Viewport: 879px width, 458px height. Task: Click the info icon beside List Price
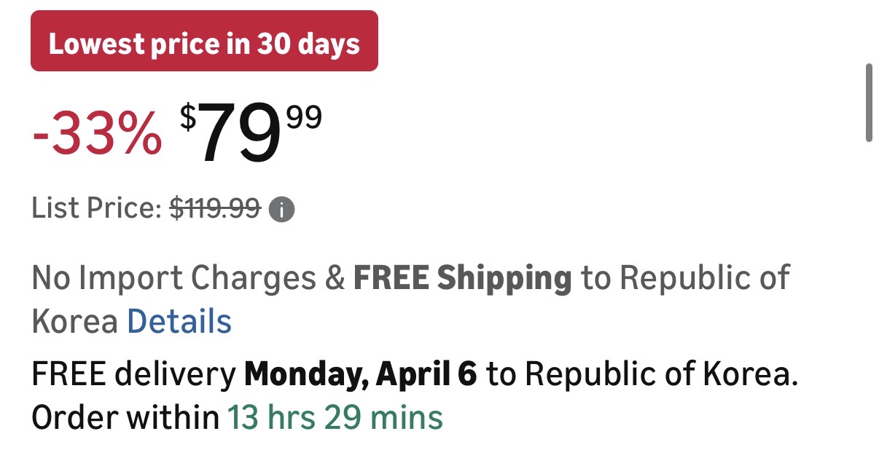pyautogui.click(x=282, y=210)
